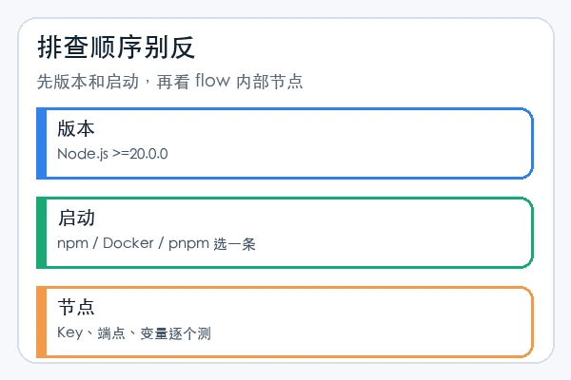Click the title 排查顺序别反

(x=116, y=47)
